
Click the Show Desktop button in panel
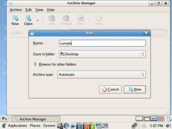click(x=4, y=119)
